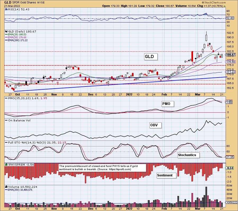Click the 21.35 stochastics value tag
Viewport: 238px width, 211px height.
[x=230, y=157]
